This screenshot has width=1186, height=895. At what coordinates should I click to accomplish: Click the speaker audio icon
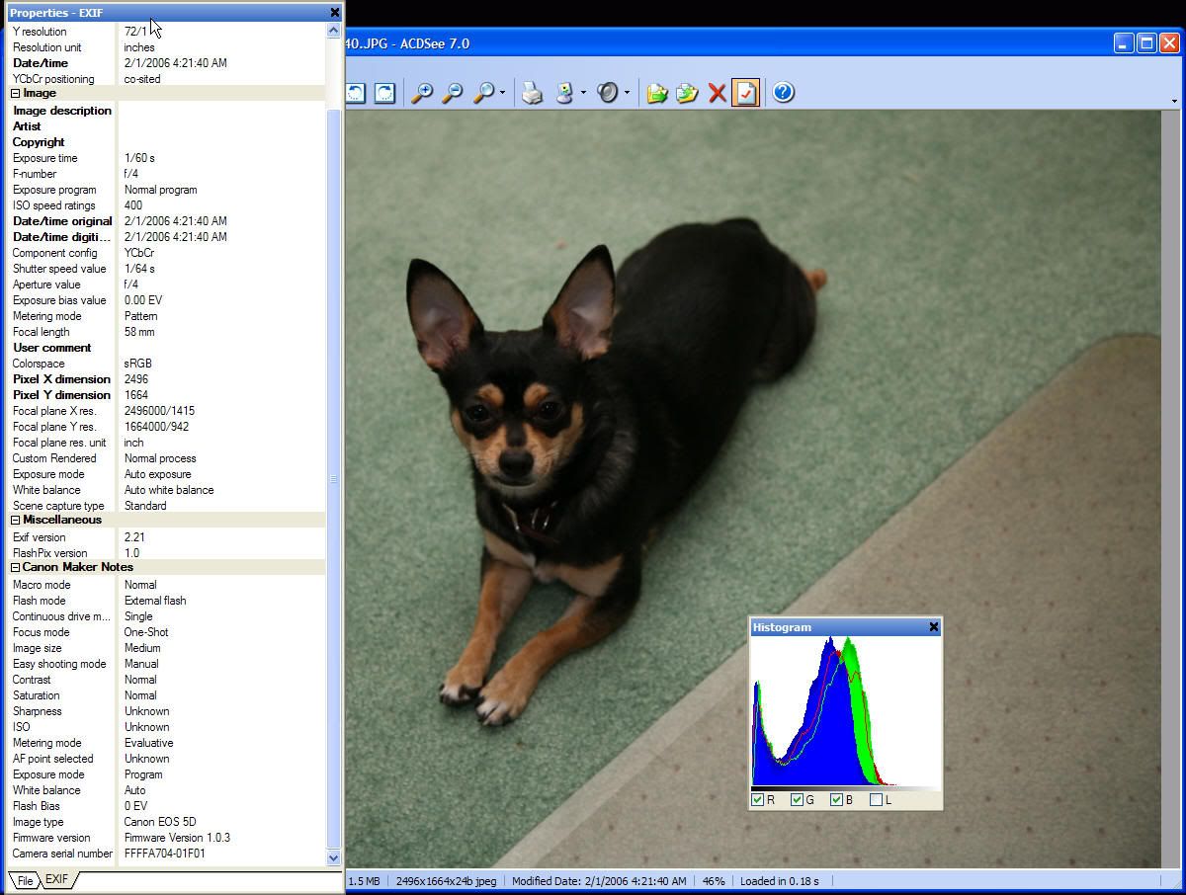[608, 93]
